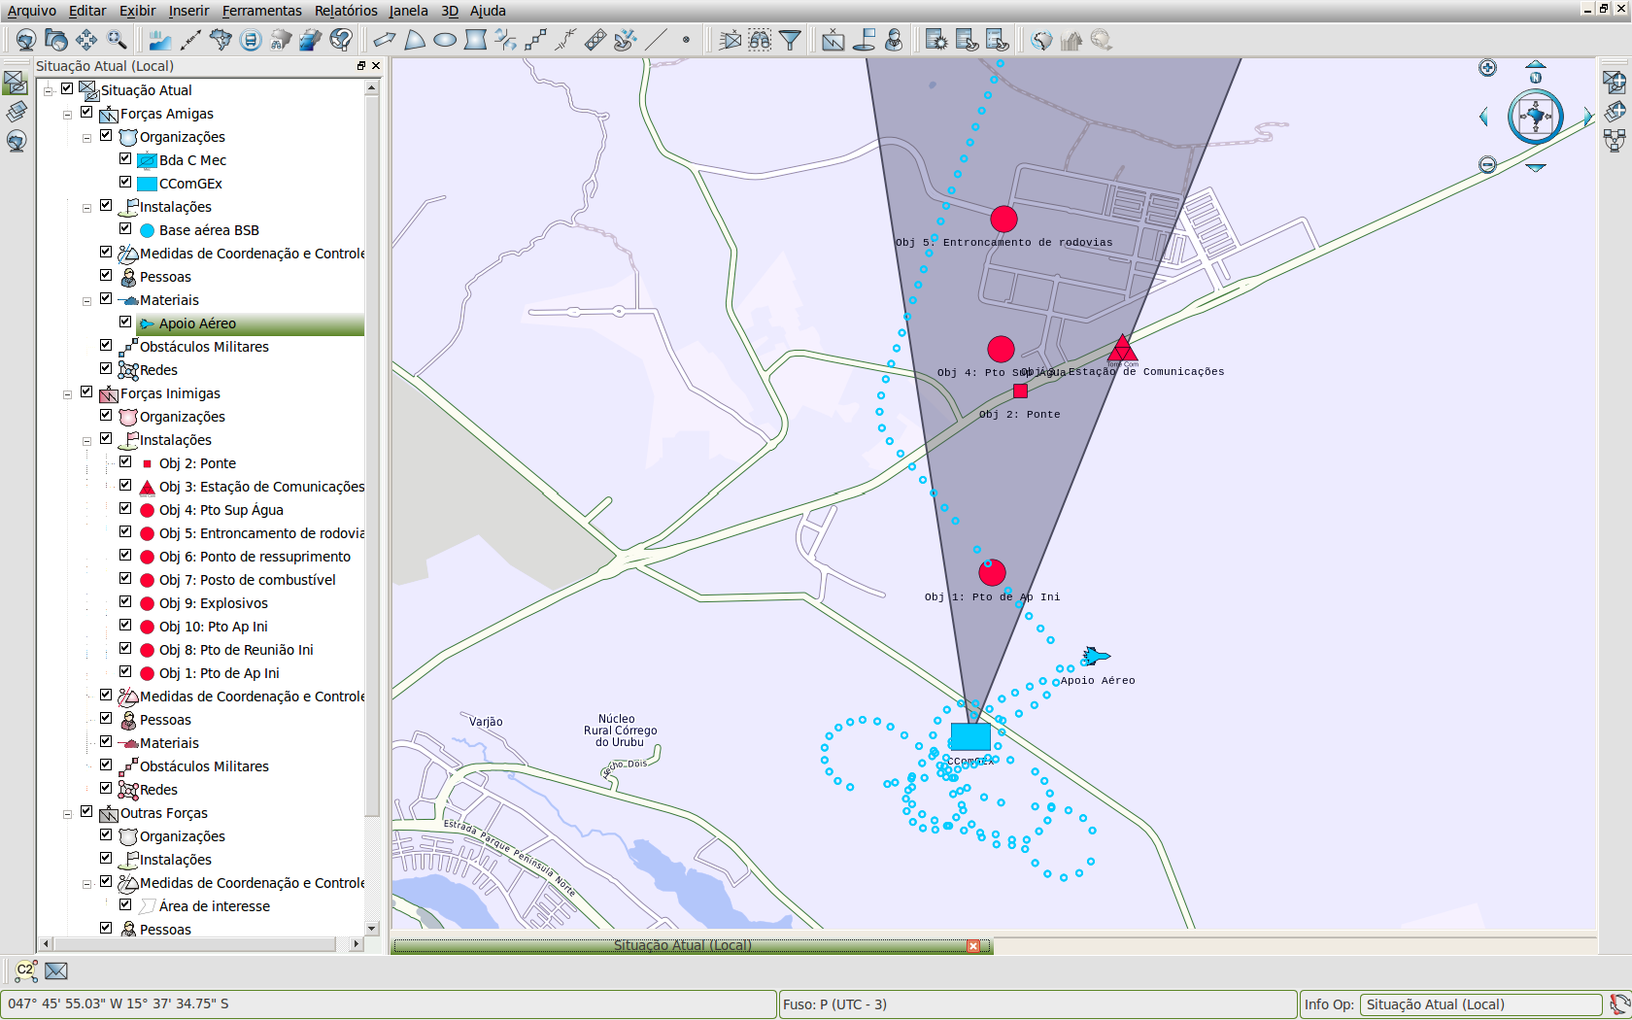Collapse the Forças Inimigas node
The width and height of the screenshot is (1632, 1020).
pyautogui.click(x=67, y=394)
